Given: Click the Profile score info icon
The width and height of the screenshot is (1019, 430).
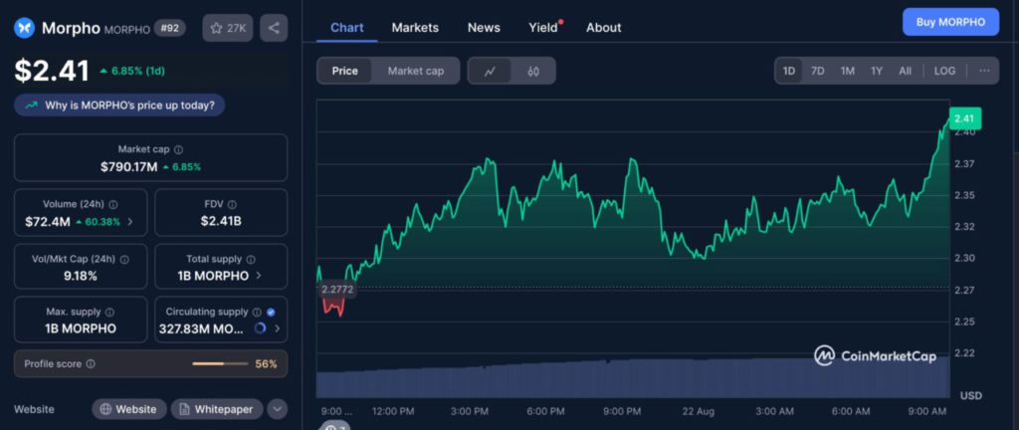Looking at the screenshot, I should (91, 364).
